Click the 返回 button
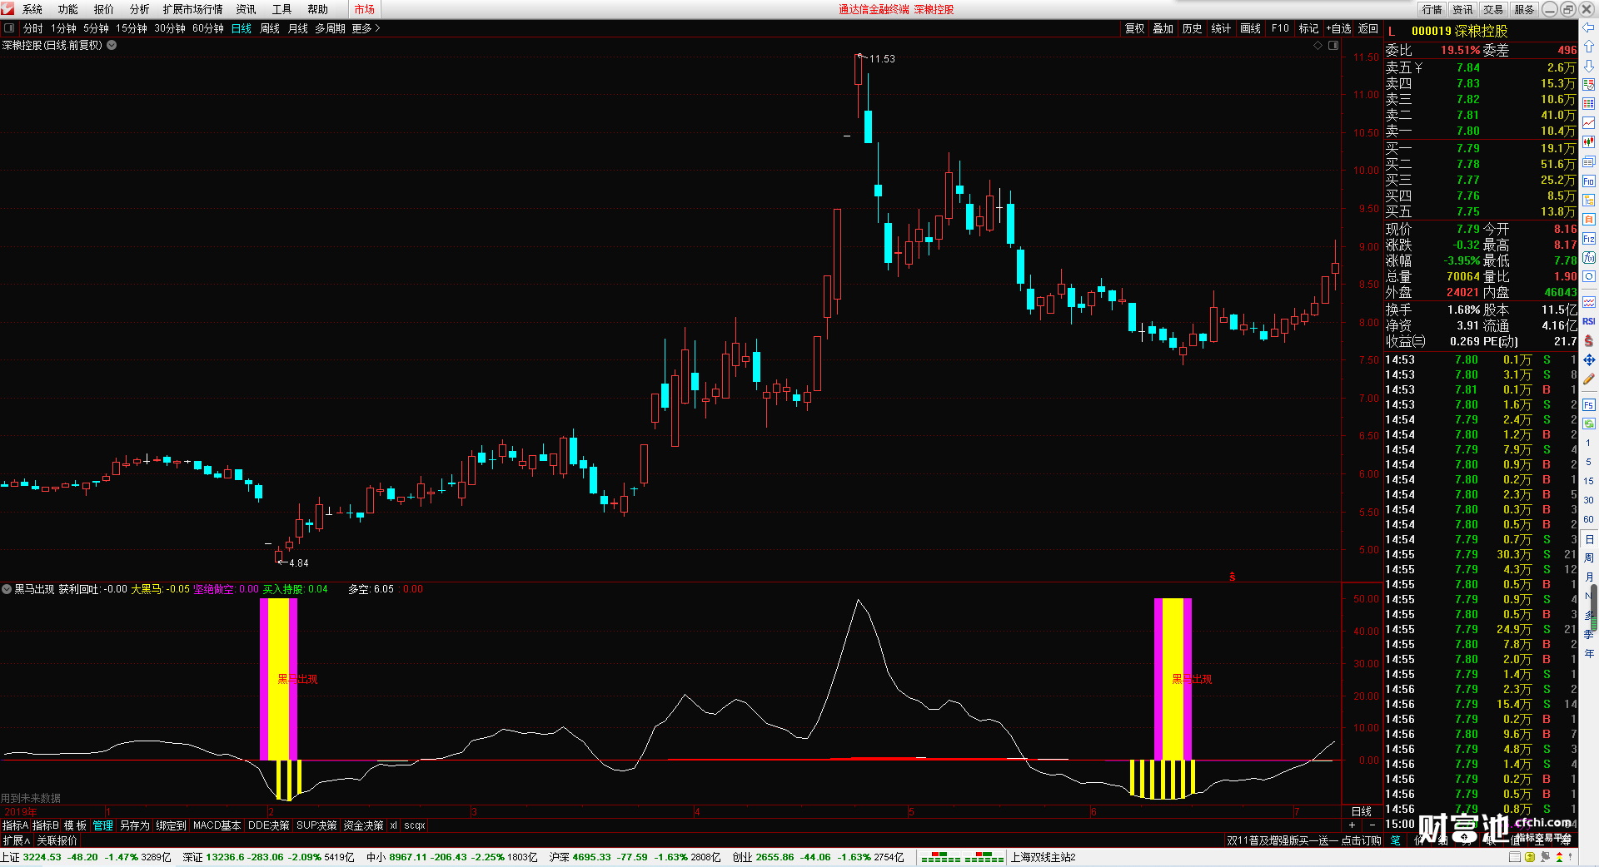The image size is (1599, 867). tap(1368, 28)
